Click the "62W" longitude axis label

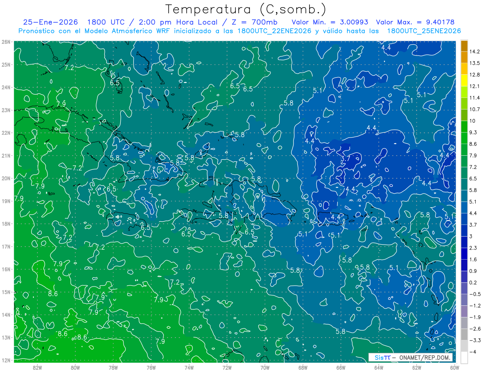[x=417, y=367]
